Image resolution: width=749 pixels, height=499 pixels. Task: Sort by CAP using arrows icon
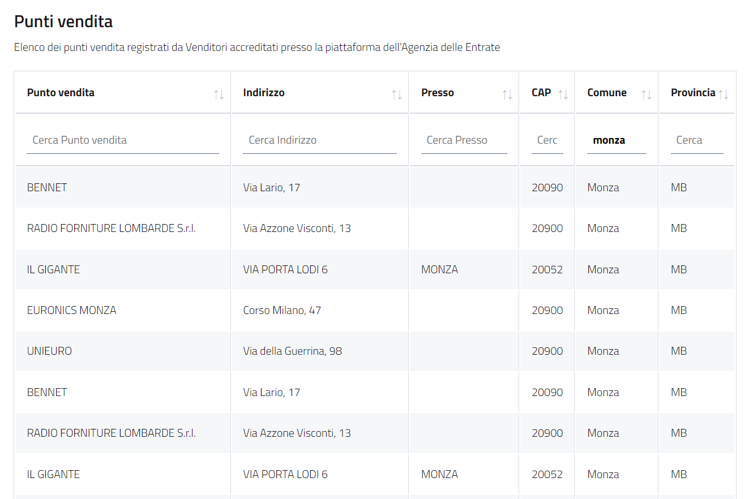pos(563,94)
